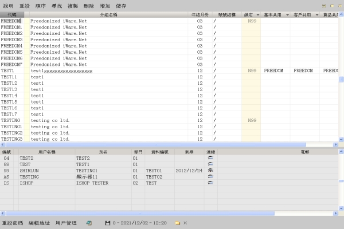Toggle the 連線 connection icon for user TESTING
This screenshot has height=229, width=344.
point(211,177)
